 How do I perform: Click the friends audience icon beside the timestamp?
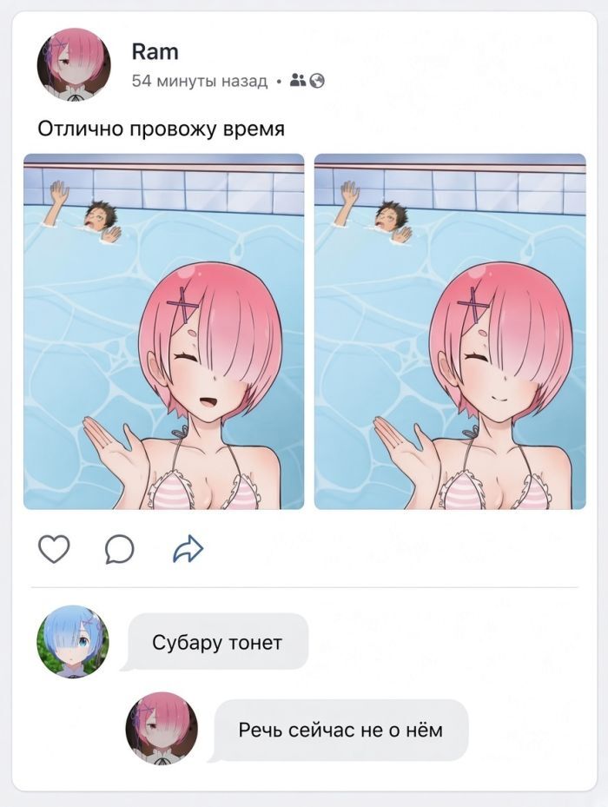coord(298,80)
